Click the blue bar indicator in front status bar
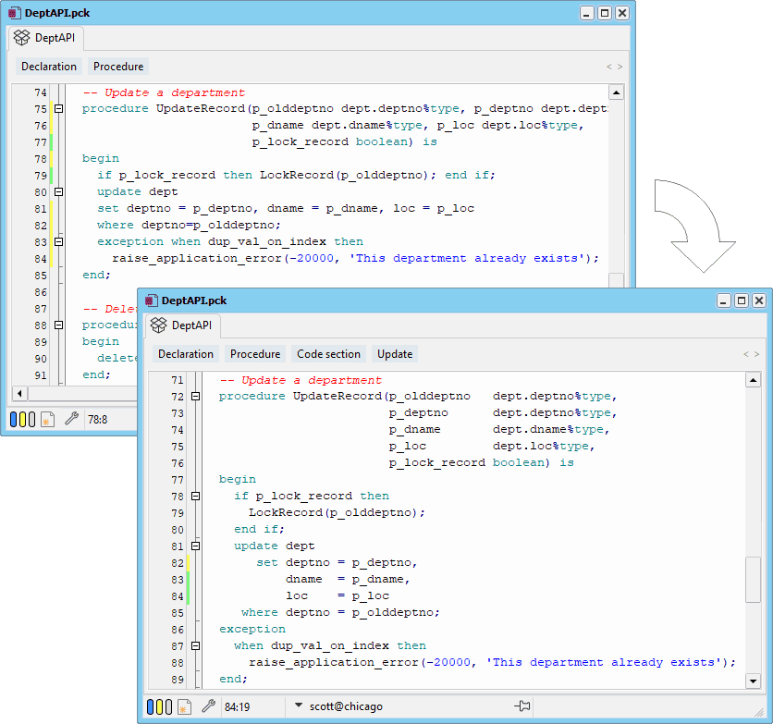This screenshot has width=773, height=724. [x=151, y=706]
